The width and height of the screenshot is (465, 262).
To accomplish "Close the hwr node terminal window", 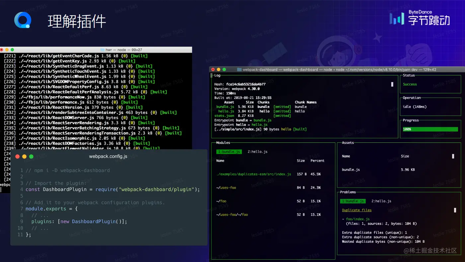I will pos(2,50).
